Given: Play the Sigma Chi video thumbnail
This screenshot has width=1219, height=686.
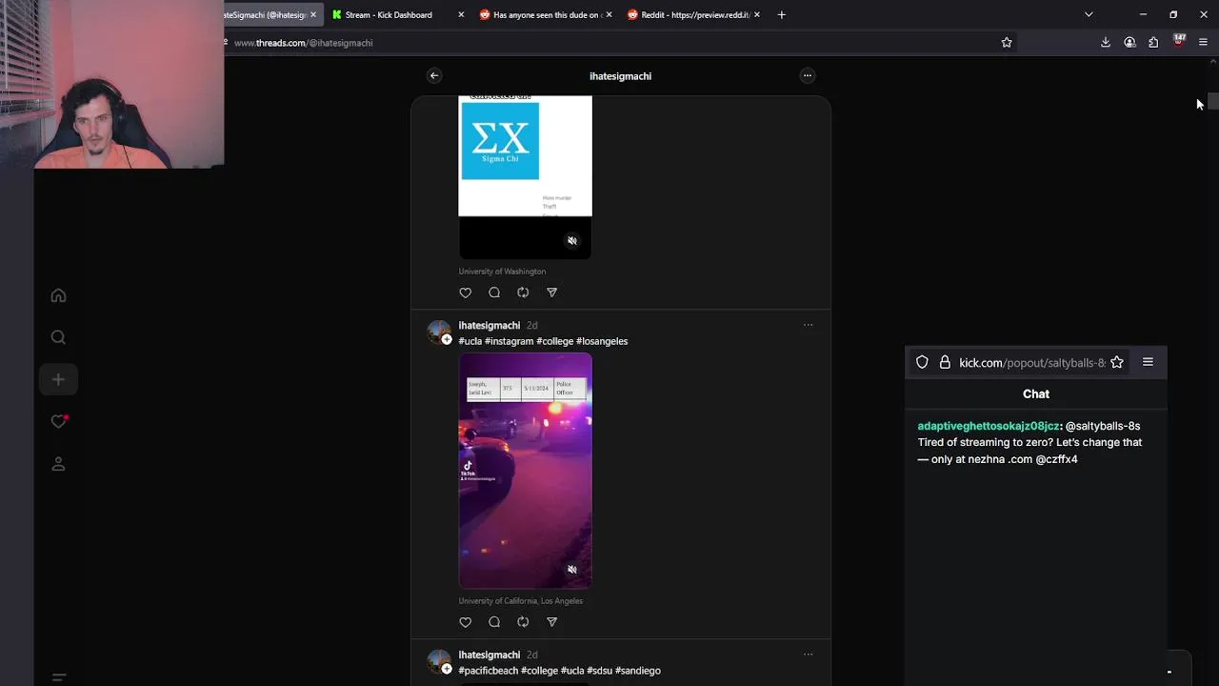Looking at the screenshot, I should click(x=525, y=176).
